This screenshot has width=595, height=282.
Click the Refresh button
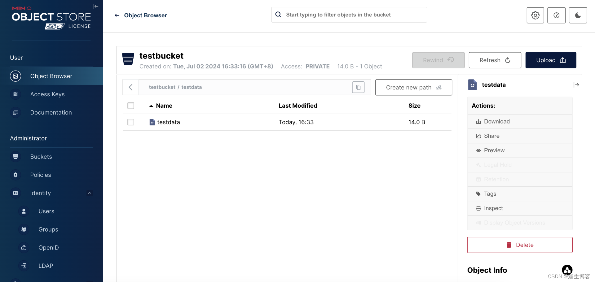click(x=495, y=60)
